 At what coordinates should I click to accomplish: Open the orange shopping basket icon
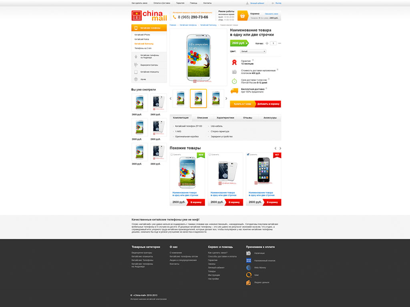tap(242, 16)
